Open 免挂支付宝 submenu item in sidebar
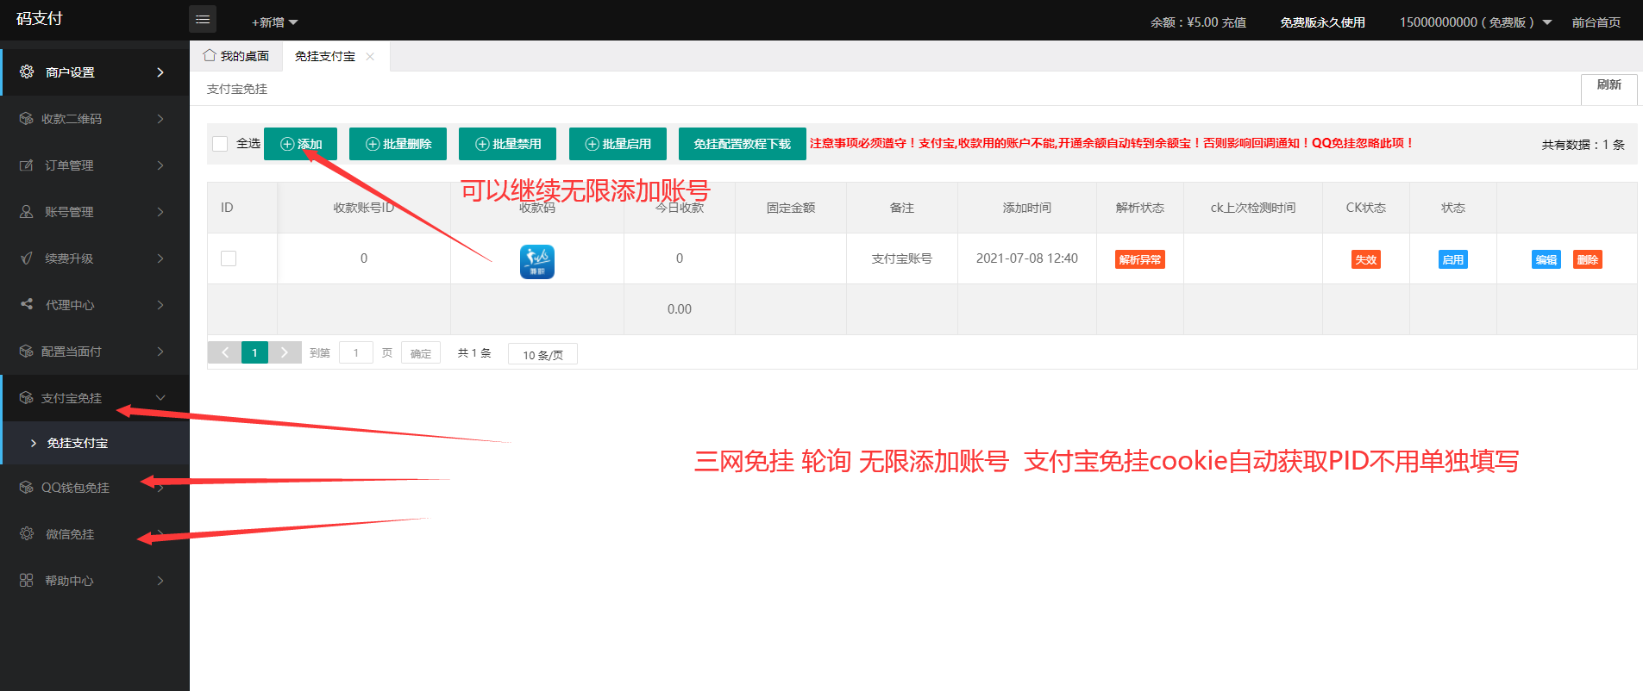1643x691 pixels. tap(95, 443)
